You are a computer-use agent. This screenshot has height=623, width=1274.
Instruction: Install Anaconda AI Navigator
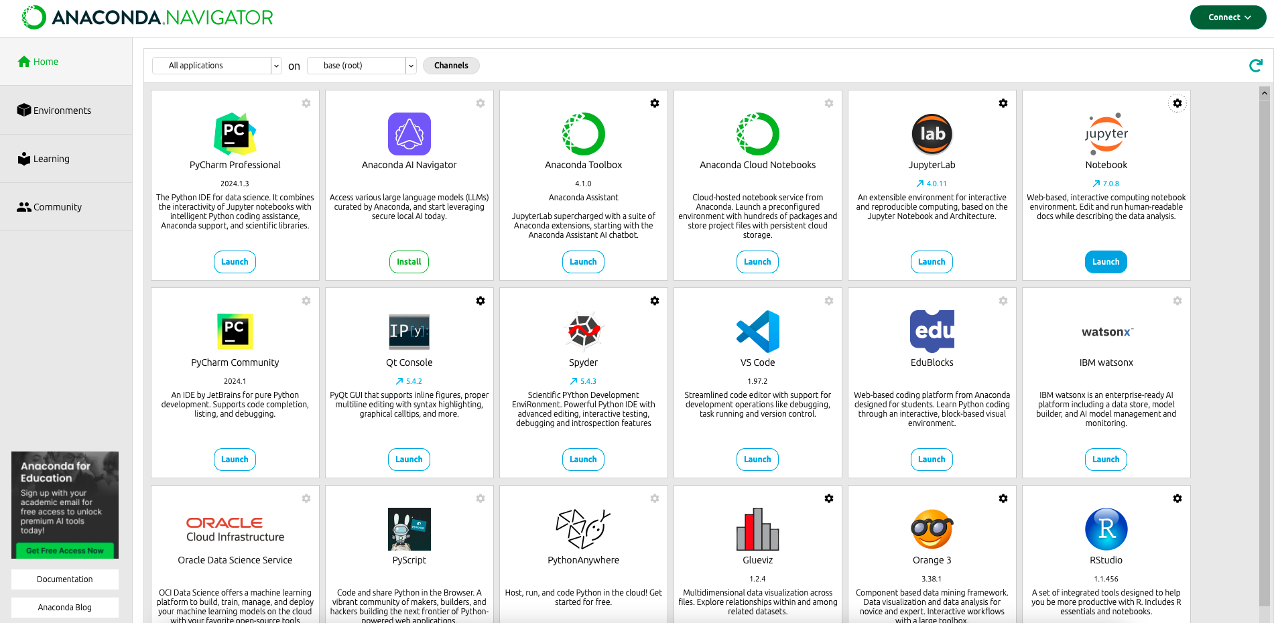[x=409, y=262]
